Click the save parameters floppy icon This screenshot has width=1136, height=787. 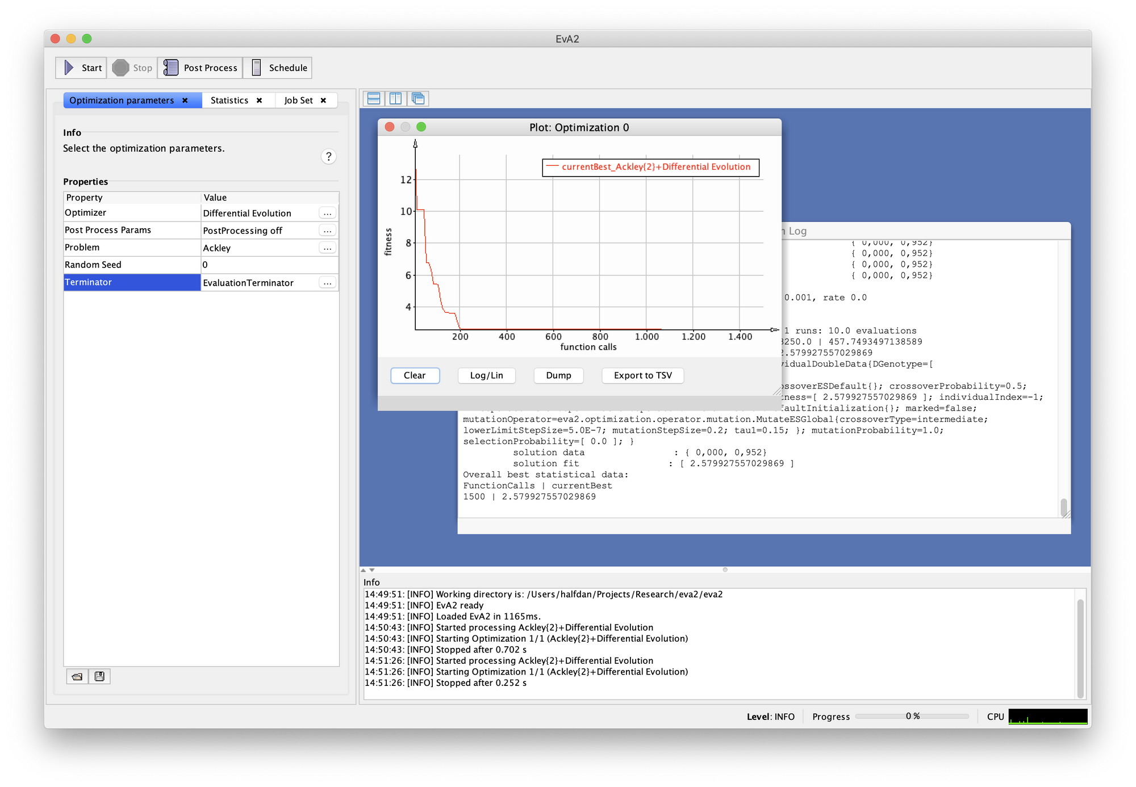point(99,676)
